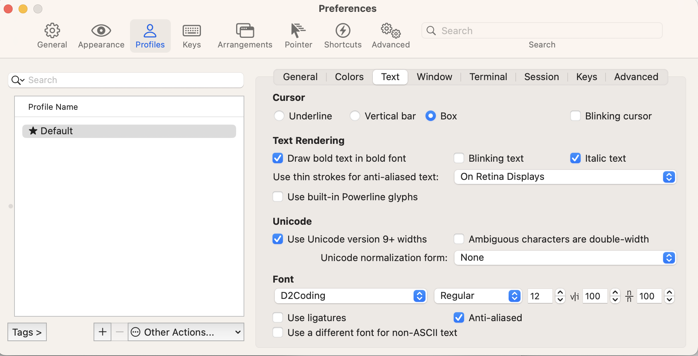The height and width of the screenshot is (356, 698).
Task: Switch to the Window tab
Action: (434, 77)
